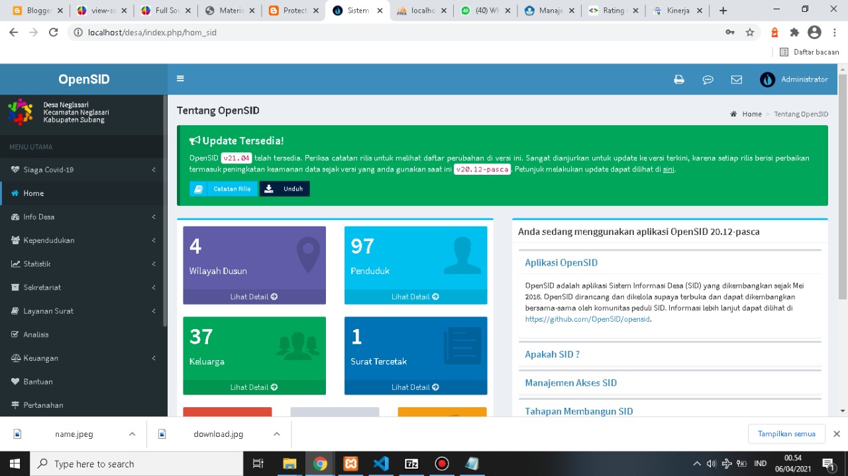Click the Keuangan balance scale icon
Screen dimensions: 848x476
[x=15, y=358]
